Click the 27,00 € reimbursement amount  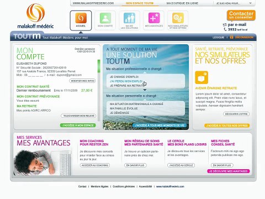point(87,90)
